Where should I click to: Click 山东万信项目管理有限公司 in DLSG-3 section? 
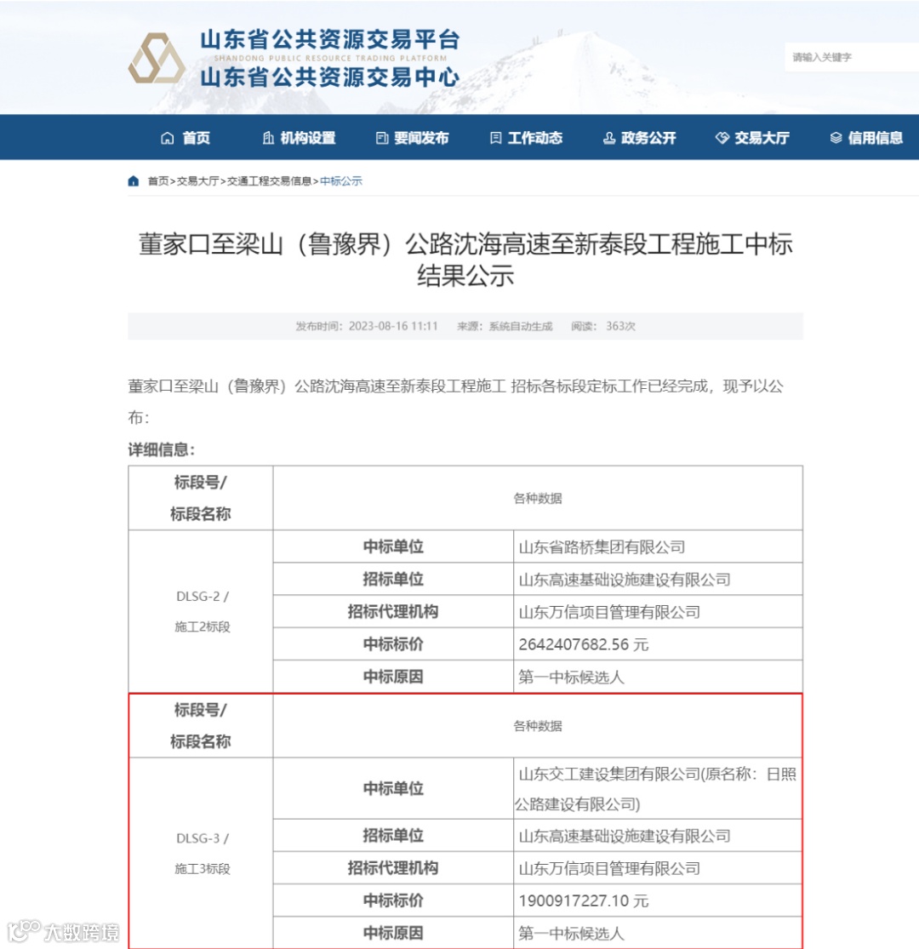coord(609,868)
